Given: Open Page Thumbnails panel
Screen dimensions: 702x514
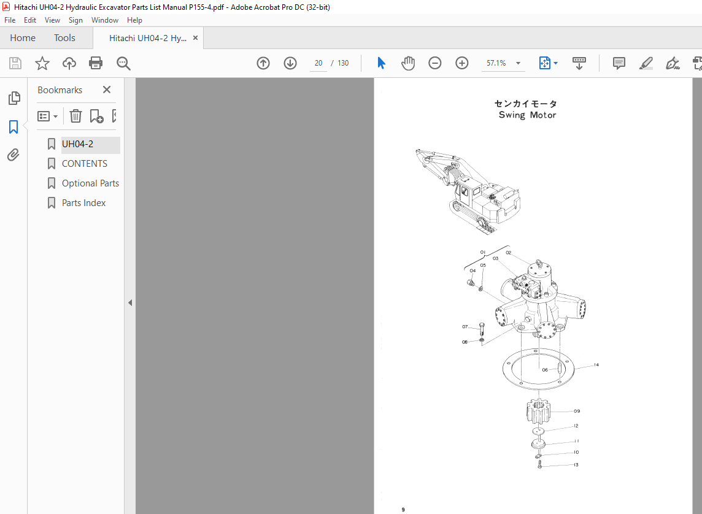Looking at the screenshot, I should [14, 98].
